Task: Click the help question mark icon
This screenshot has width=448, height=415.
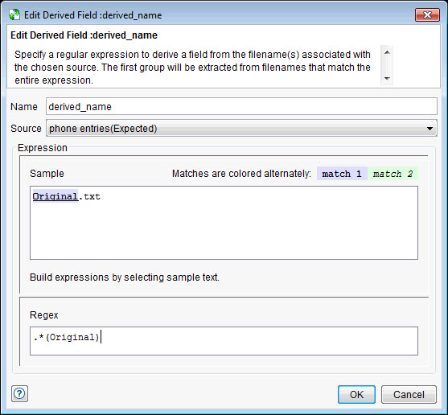Action: point(20,394)
